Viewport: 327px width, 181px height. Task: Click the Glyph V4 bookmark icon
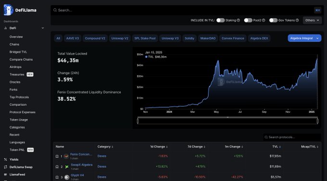pos(57,177)
